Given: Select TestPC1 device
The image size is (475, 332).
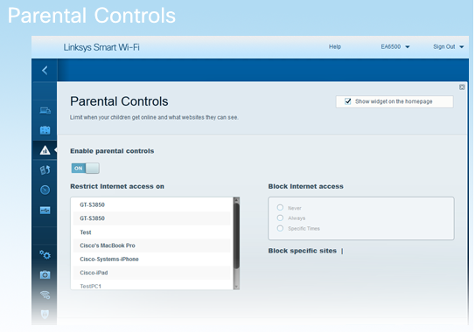Looking at the screenshot, I should click(151, 286).
